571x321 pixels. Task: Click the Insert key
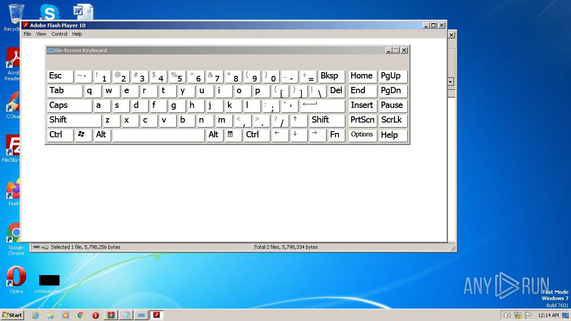coord(363,106)
